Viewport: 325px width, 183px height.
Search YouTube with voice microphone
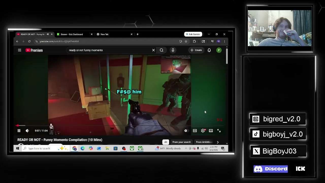[173, 50]
